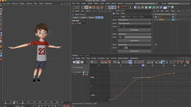Open Render to Picture Viewer icon
Image resolution: width=191 pixels, height=107 pixels.
(127, 7)
